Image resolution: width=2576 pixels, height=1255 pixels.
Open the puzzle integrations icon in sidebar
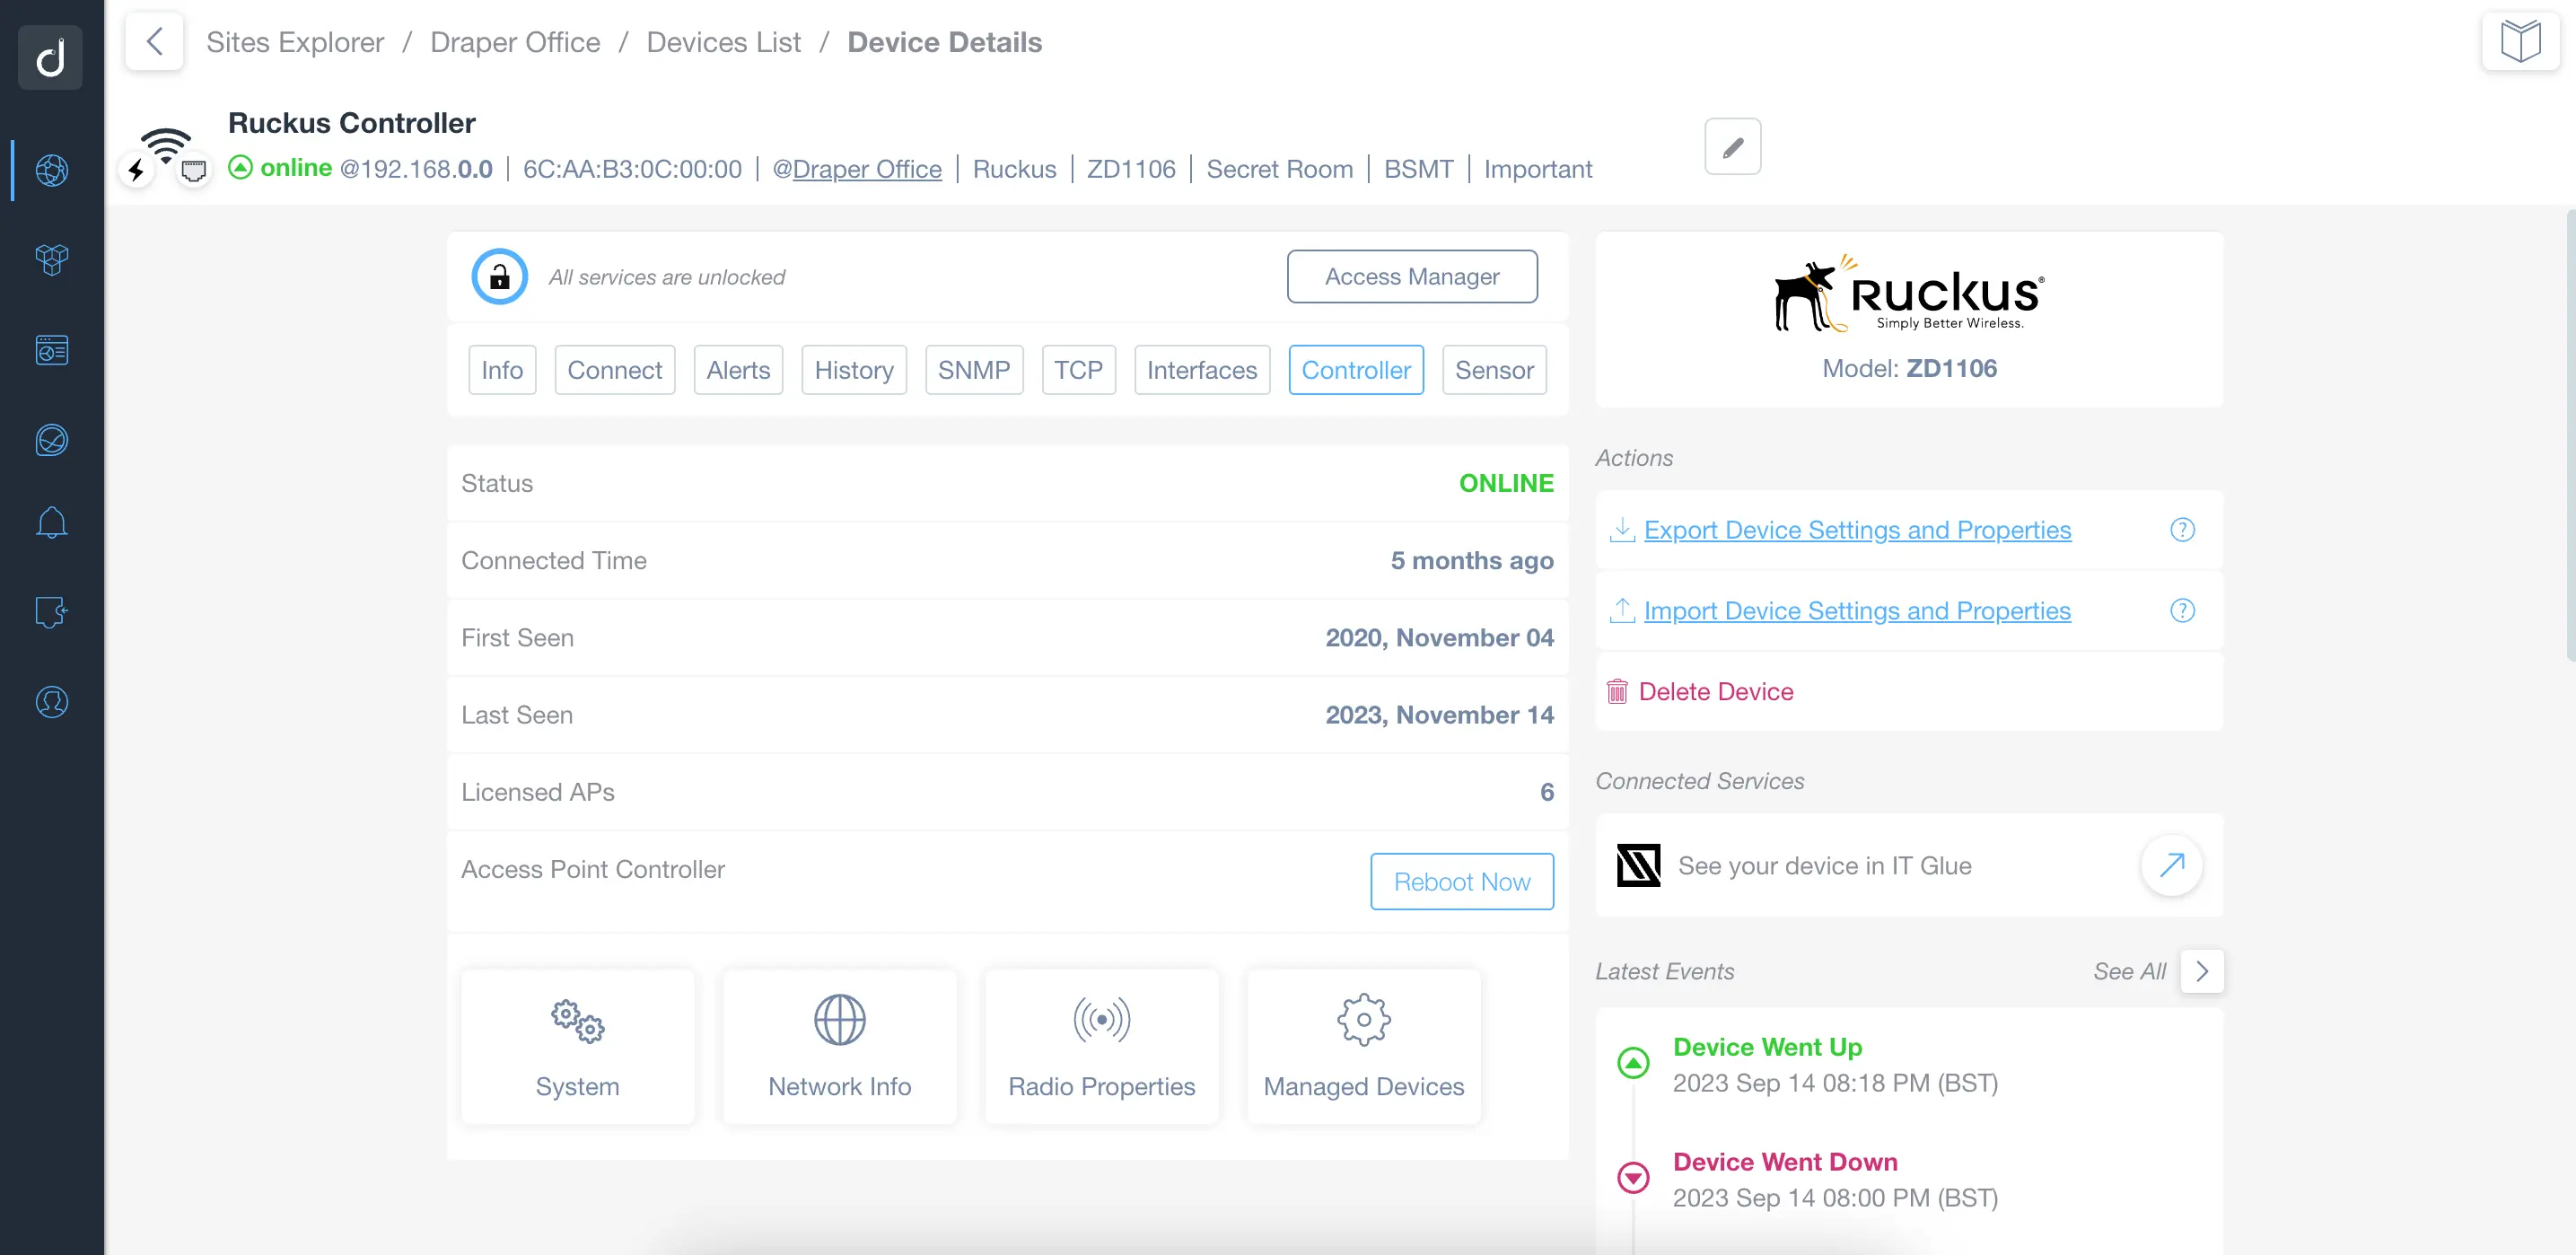[x=52, y=612]
